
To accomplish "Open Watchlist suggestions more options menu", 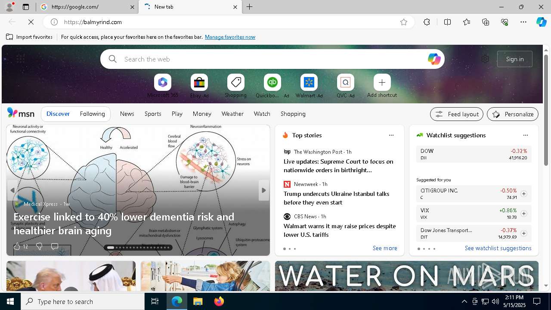I will point(525,135).
